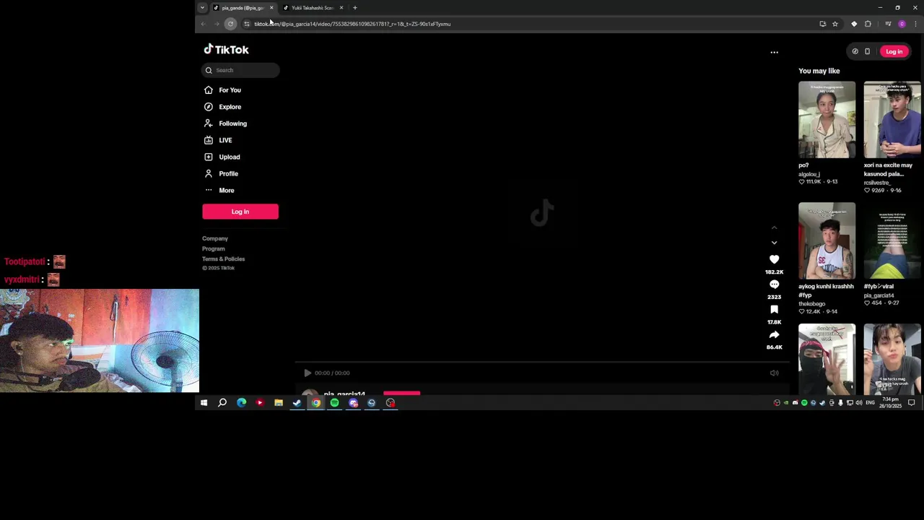Screen dimensions: 924x520
Task: Open the thekobogo profile link
Action: pos(812,304)
